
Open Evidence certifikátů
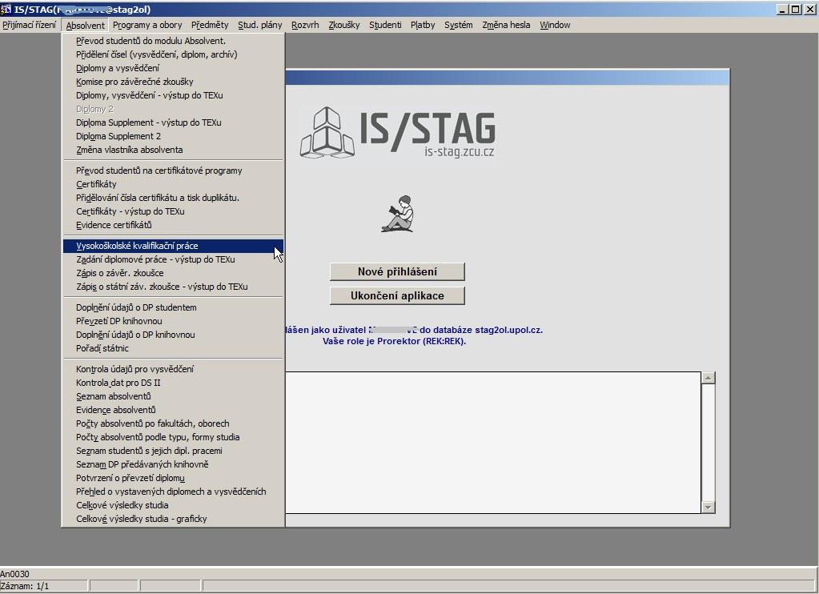173,225
